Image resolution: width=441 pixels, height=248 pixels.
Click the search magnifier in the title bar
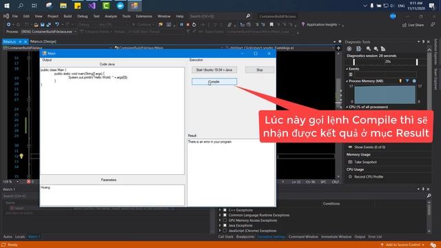coord(248,16)
